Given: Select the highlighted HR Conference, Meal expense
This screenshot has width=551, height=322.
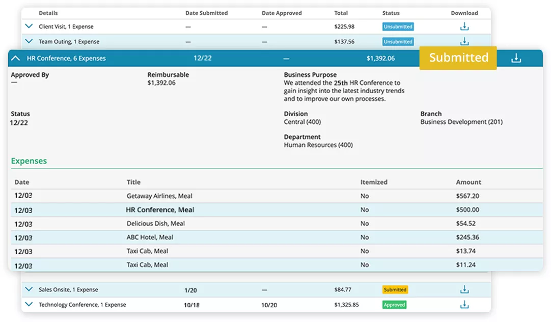Looking at the screenshot, I should (160, 210).
